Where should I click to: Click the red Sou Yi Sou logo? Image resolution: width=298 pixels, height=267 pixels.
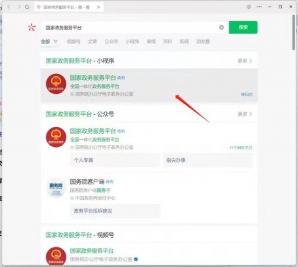pyautogui.click(x=32, y=27)
